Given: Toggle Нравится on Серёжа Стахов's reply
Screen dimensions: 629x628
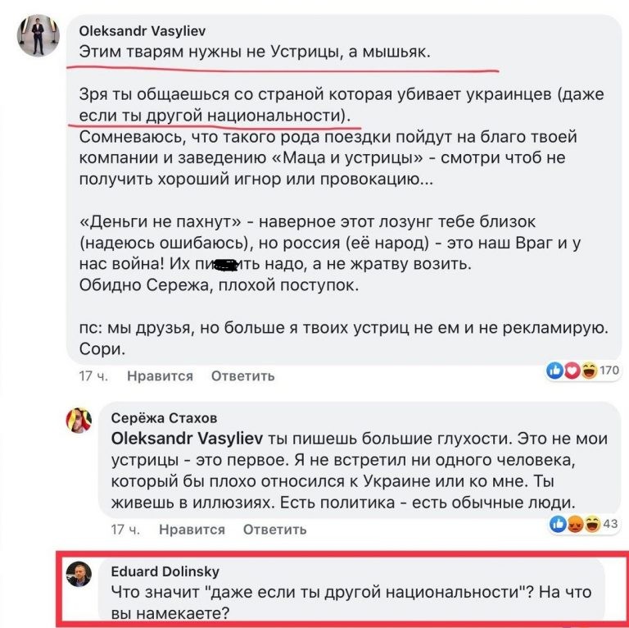Looking at the screenshot, I should [192, 530].
